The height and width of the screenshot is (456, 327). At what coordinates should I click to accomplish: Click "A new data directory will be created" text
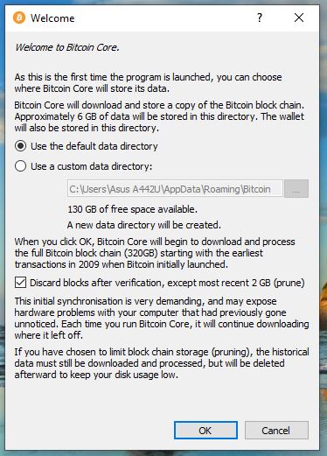tap(144, 225)
